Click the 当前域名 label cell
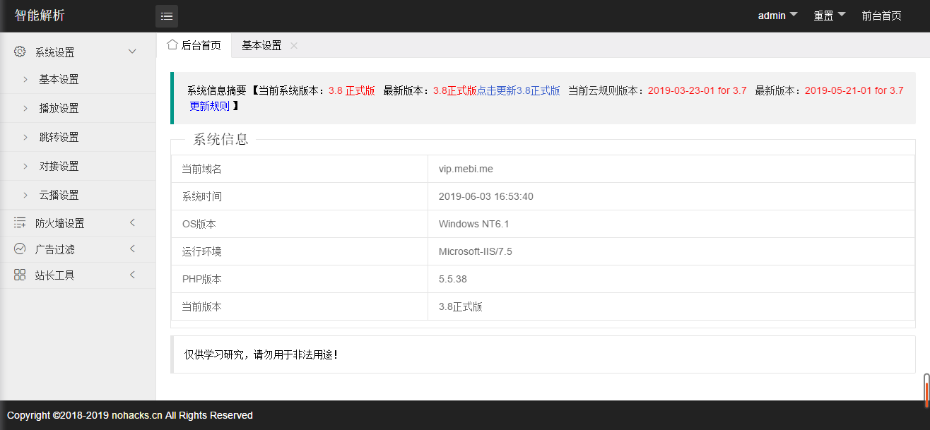The image size is (930, 430). point(300,169)
